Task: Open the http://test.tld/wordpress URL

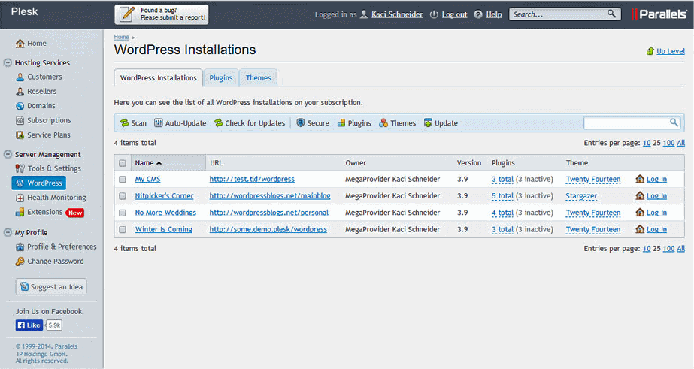Action: [x=252, y=179]
